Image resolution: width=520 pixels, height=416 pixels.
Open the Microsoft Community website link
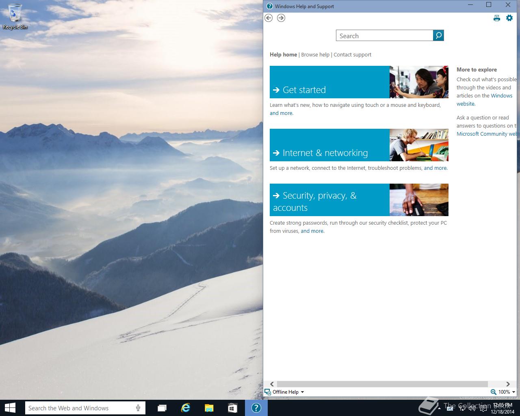487,134
